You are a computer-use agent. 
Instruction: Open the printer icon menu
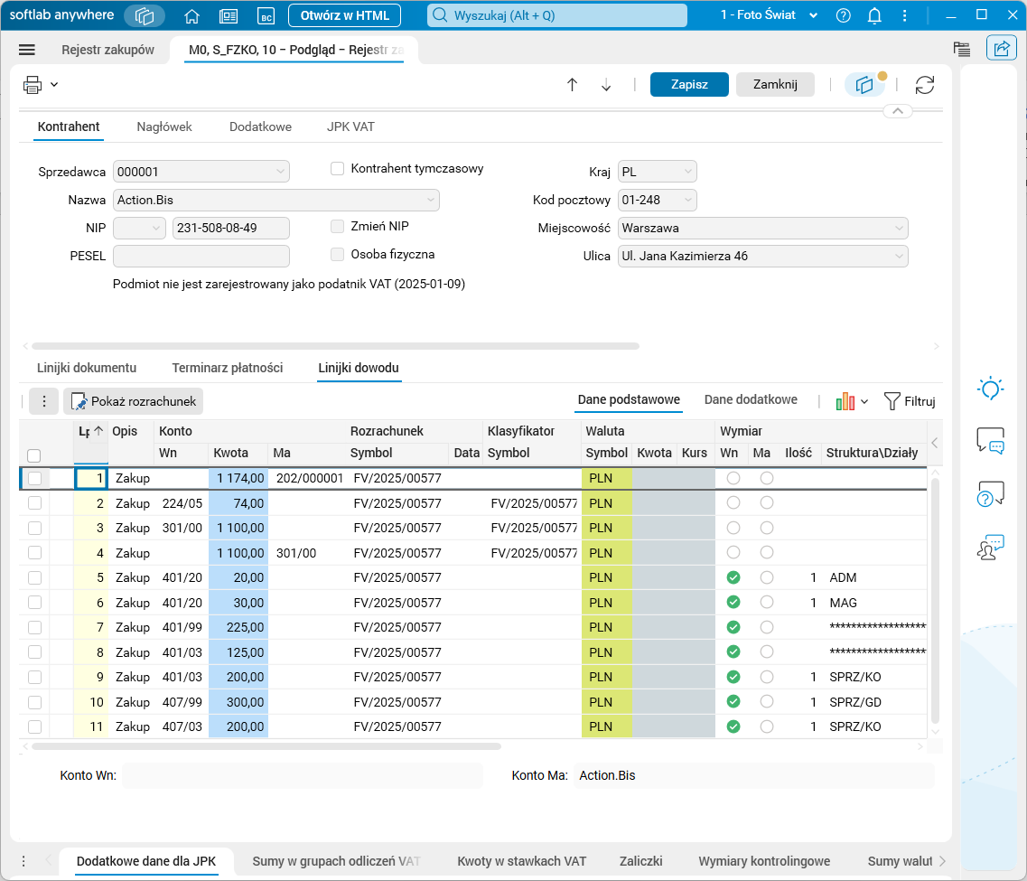click(x=33, y=85)
